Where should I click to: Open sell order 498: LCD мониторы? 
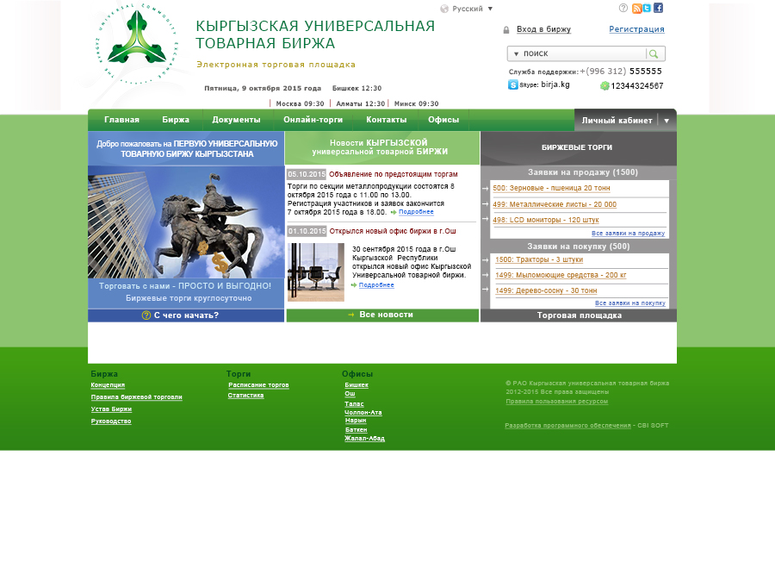pos(546,220)
